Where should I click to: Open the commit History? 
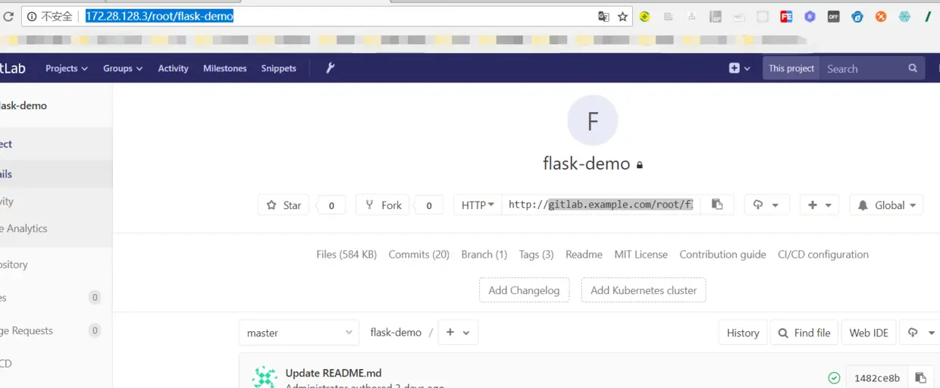coord(743,333)
